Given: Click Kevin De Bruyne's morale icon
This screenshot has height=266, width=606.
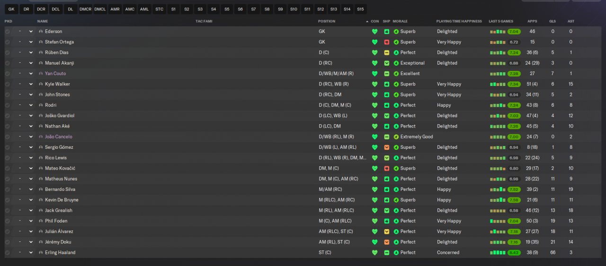Looking at the screenshot, I should 396,200.
